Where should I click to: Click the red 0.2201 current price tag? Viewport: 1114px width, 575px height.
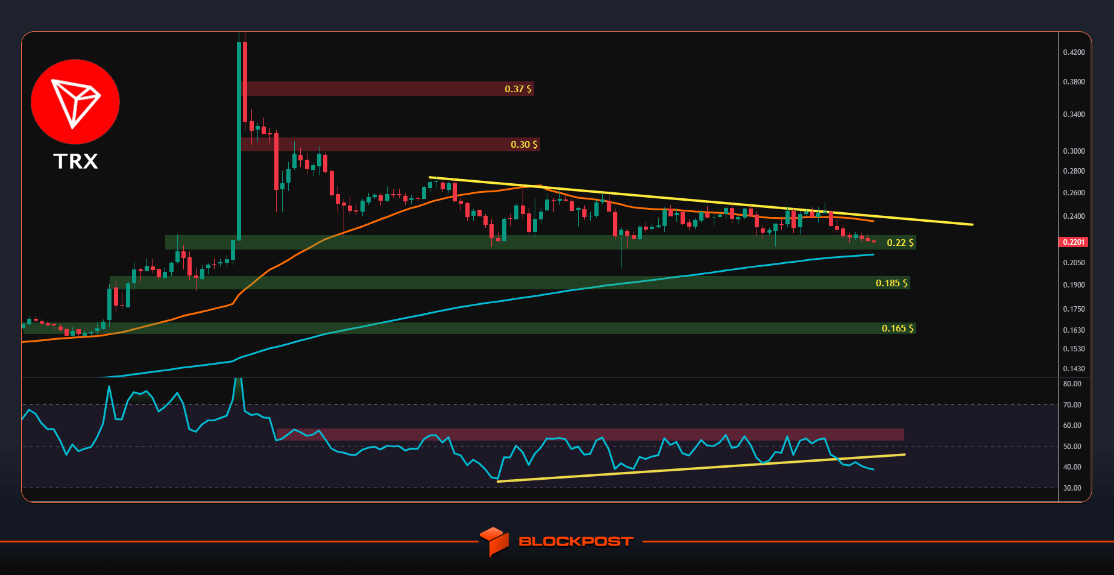[x=1073, y=242]
